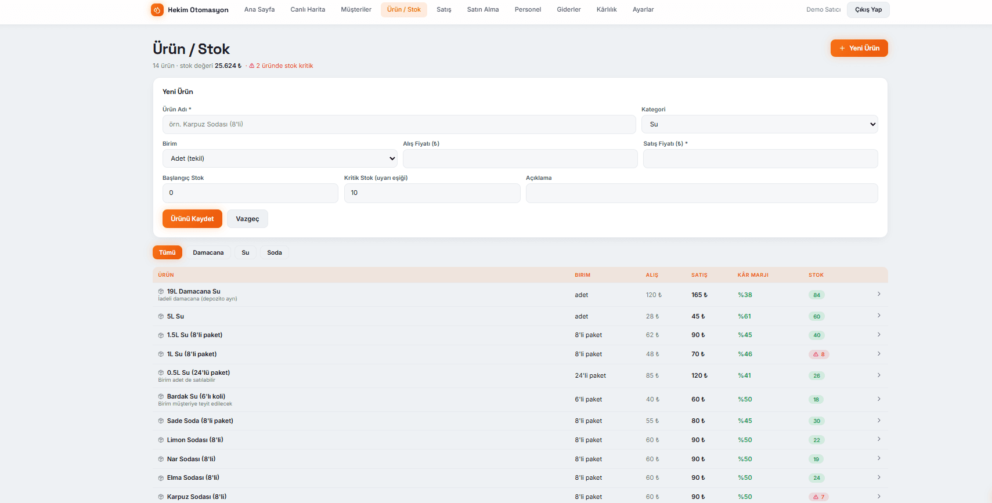The width and height of the screenshot is (992, 503).
Task: Click the red warning triangle in page subtitle
Action: 252,66
